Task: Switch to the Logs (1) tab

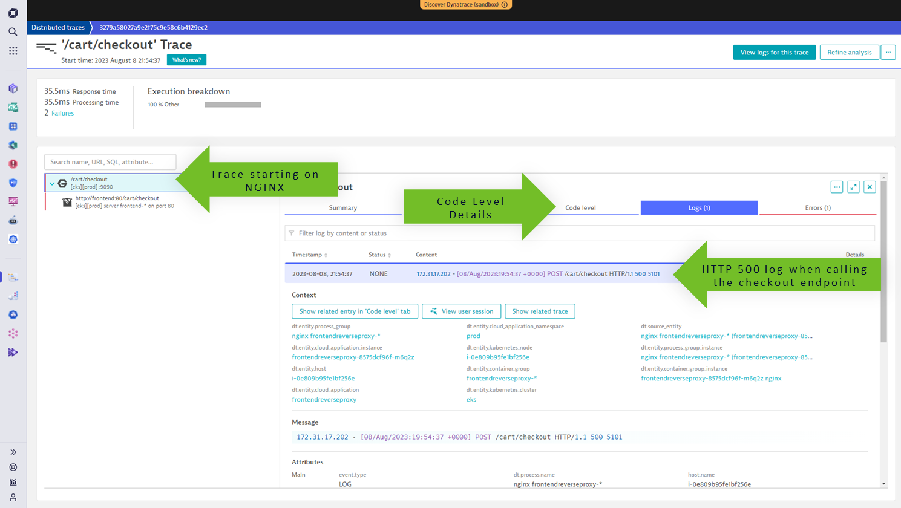Action: tap(699, 207)
